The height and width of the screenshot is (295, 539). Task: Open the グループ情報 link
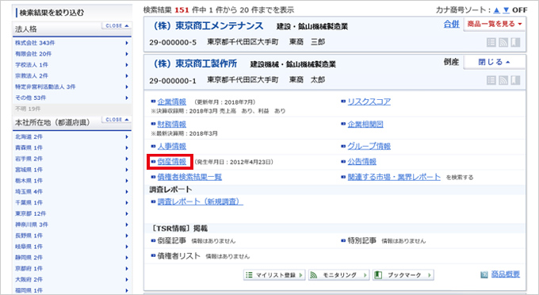(369, 147)
